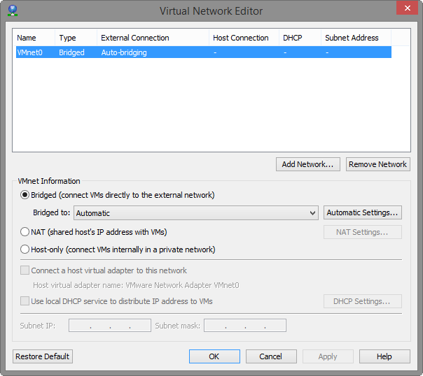Screen dimensions: 423x376
Task: Confirm with the OK button
Action: (214, 356)
